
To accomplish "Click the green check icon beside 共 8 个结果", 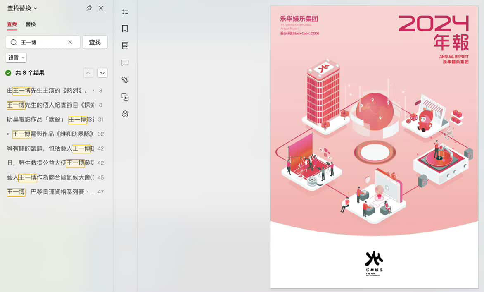I will 8,73.
